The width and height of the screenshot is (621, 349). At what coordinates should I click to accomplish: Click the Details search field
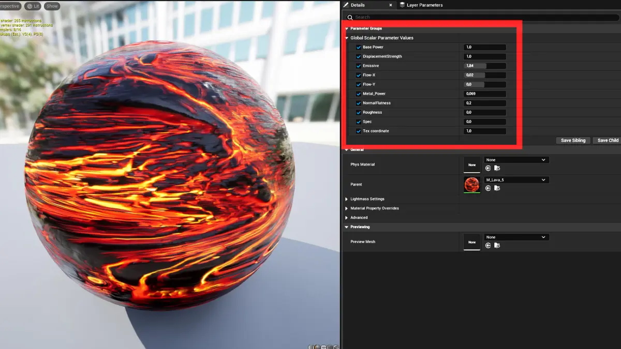pyautogui.click(x=482, y=18)
